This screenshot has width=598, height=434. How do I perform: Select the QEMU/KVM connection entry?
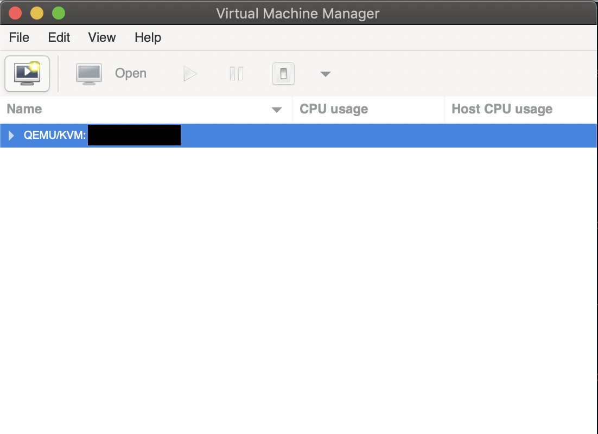click(298, 136)
